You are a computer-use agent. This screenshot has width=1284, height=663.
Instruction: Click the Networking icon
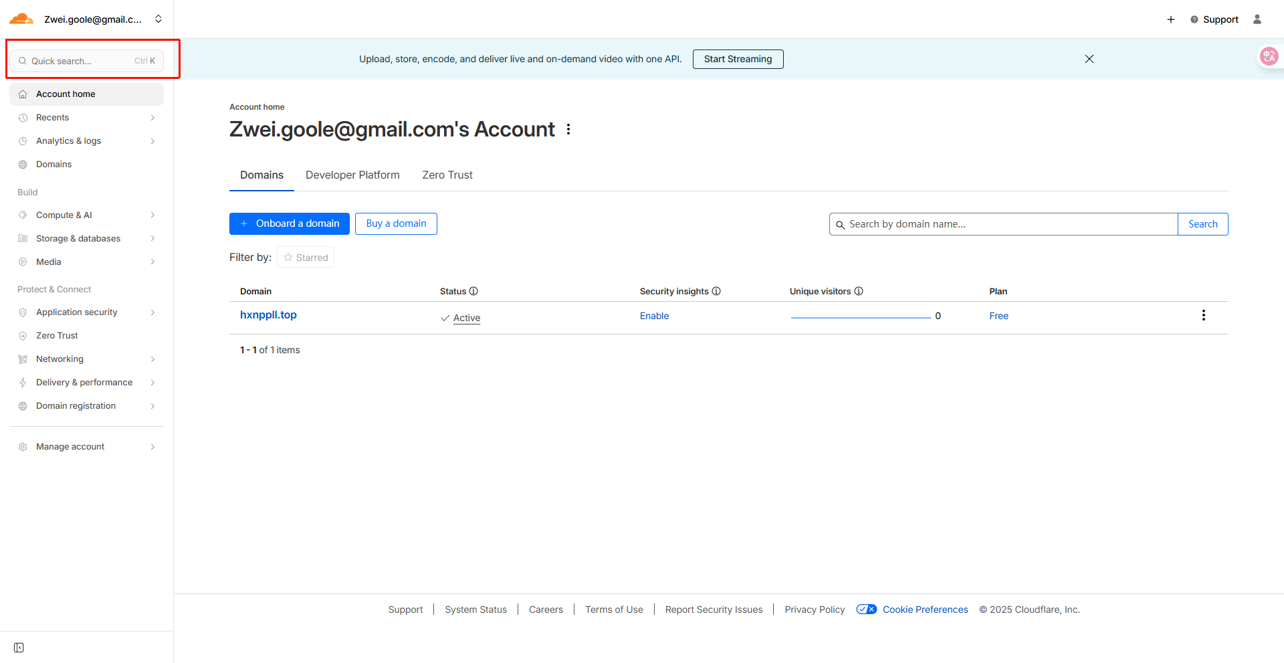coord(23,359)
